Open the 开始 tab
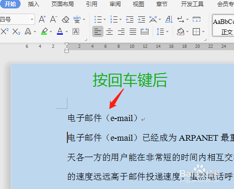The width and height of the screenshot is (234, 189). coord(10,4)
